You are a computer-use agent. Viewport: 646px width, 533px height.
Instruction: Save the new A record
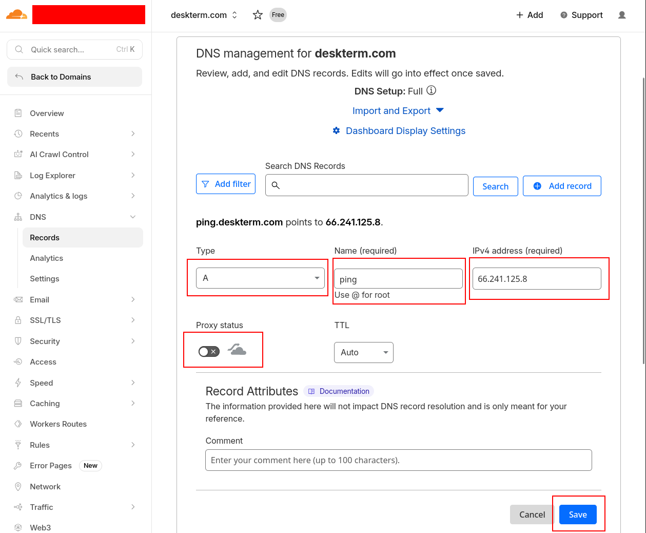(578, 514)
